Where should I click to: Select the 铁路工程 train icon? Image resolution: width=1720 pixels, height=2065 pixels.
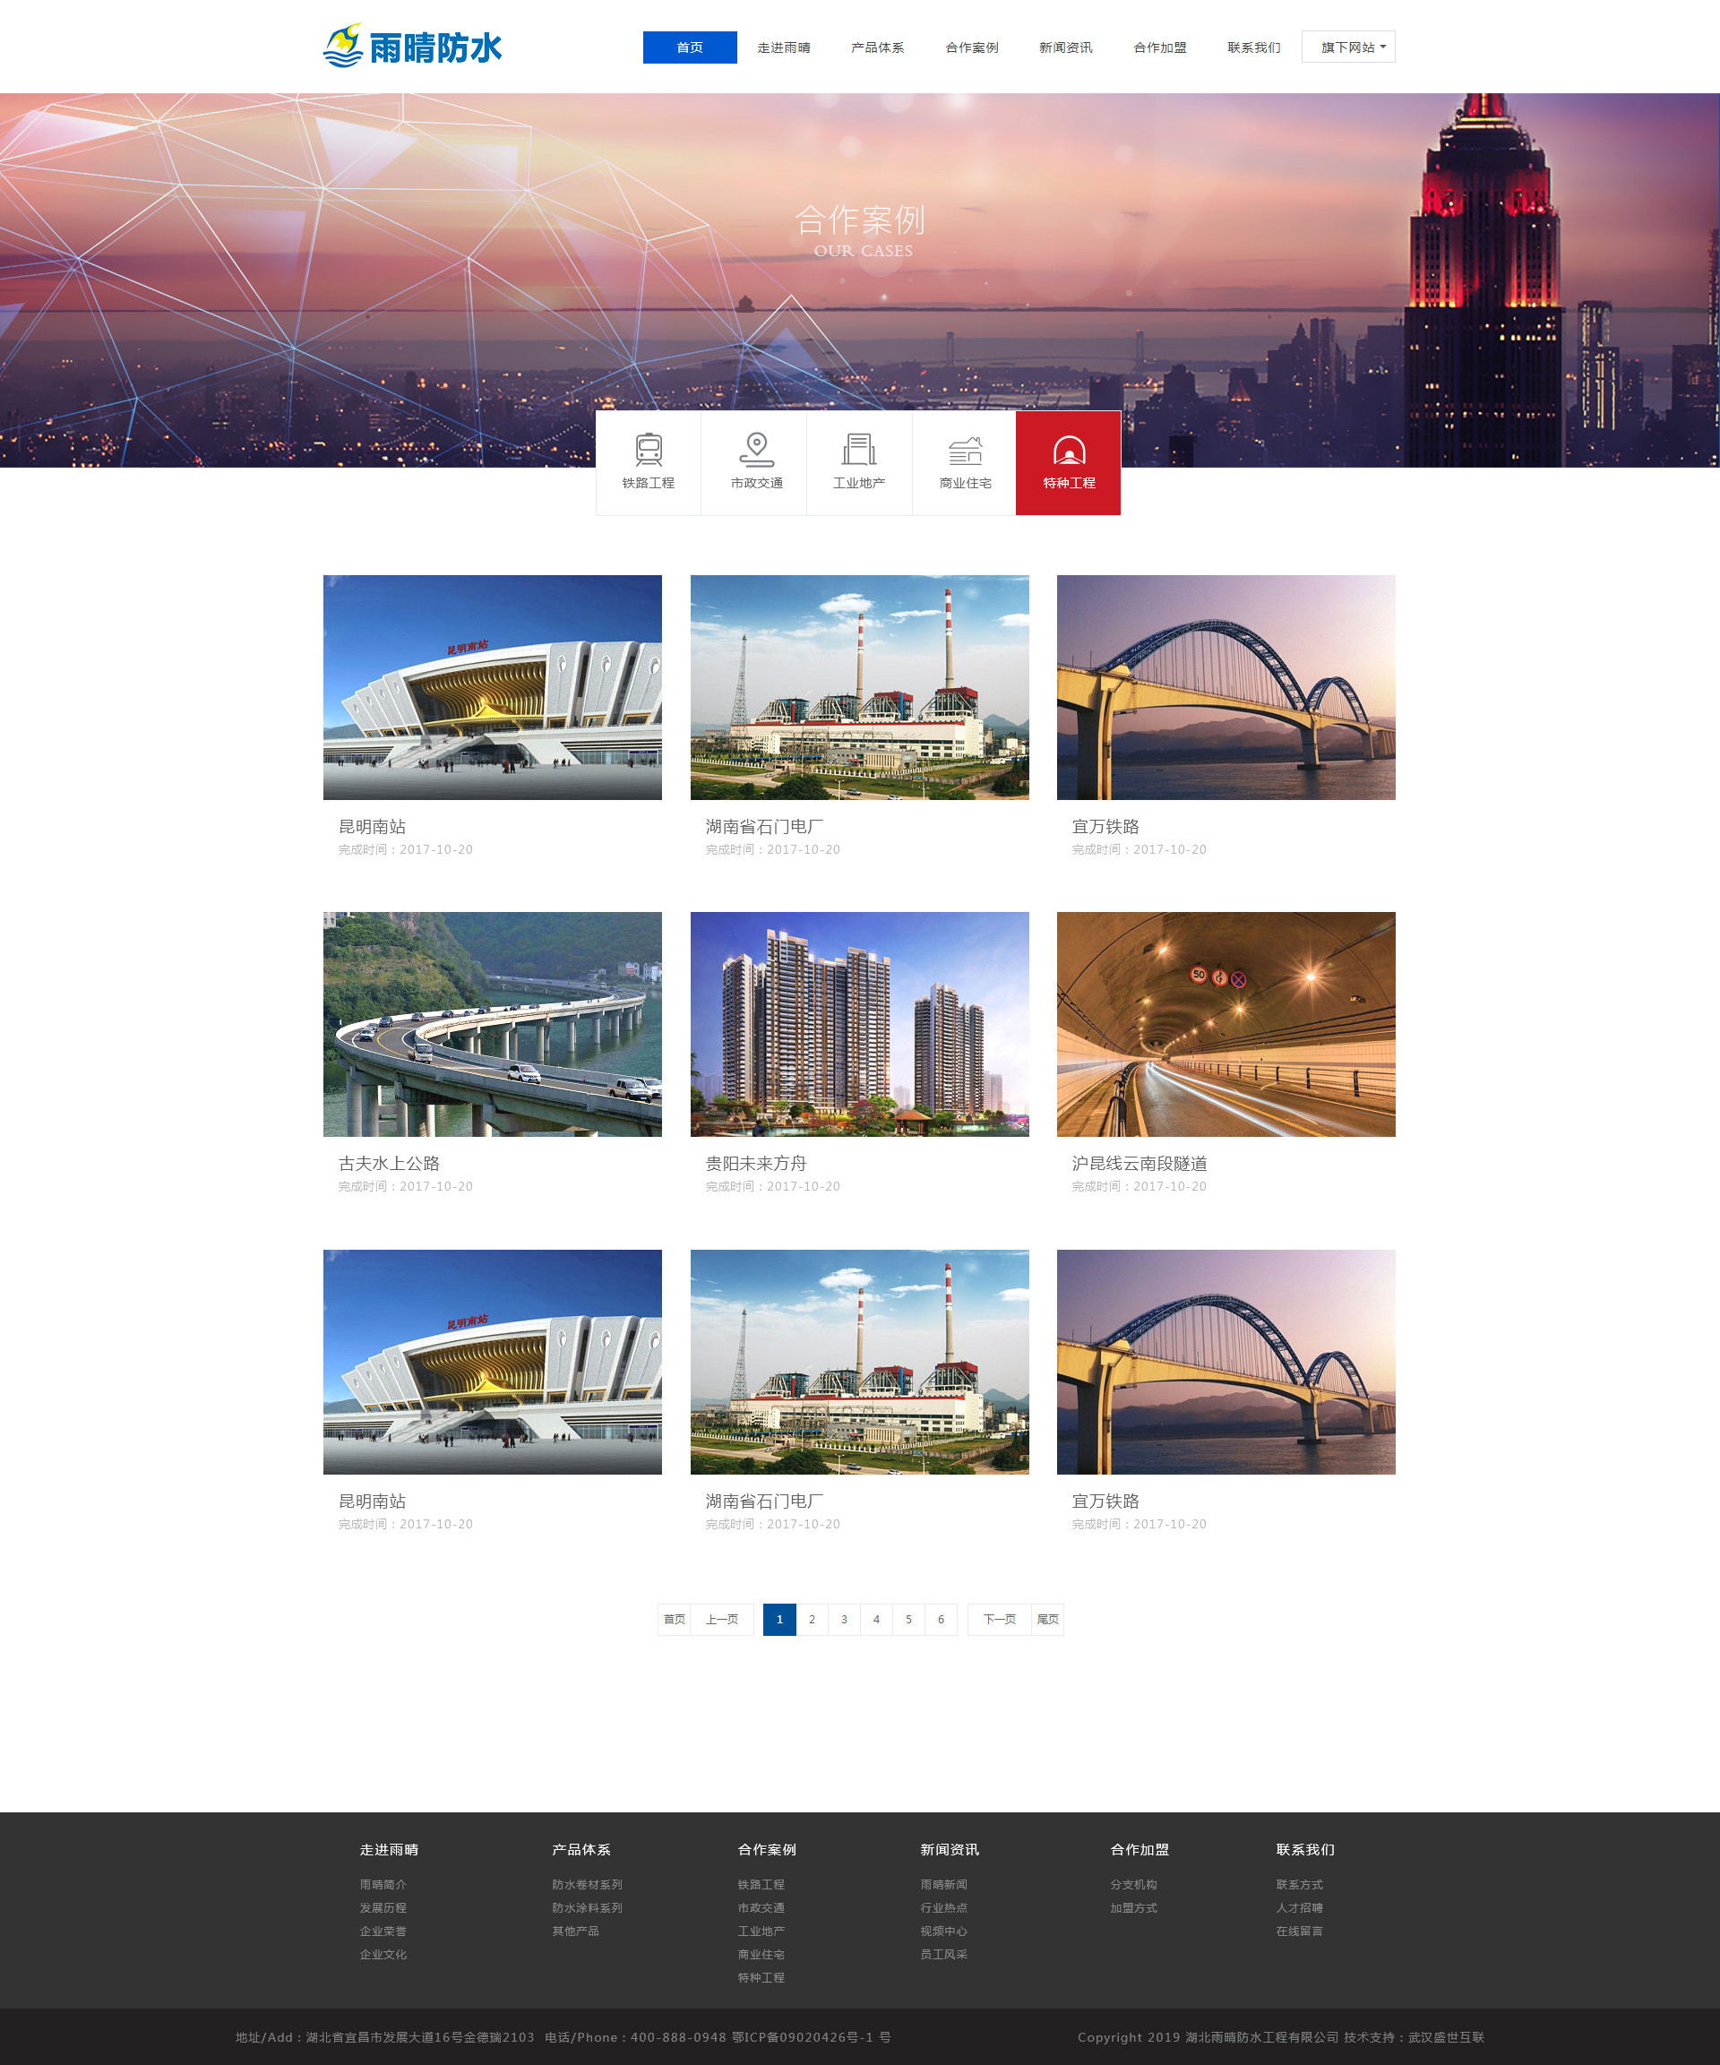click(648, 451)
